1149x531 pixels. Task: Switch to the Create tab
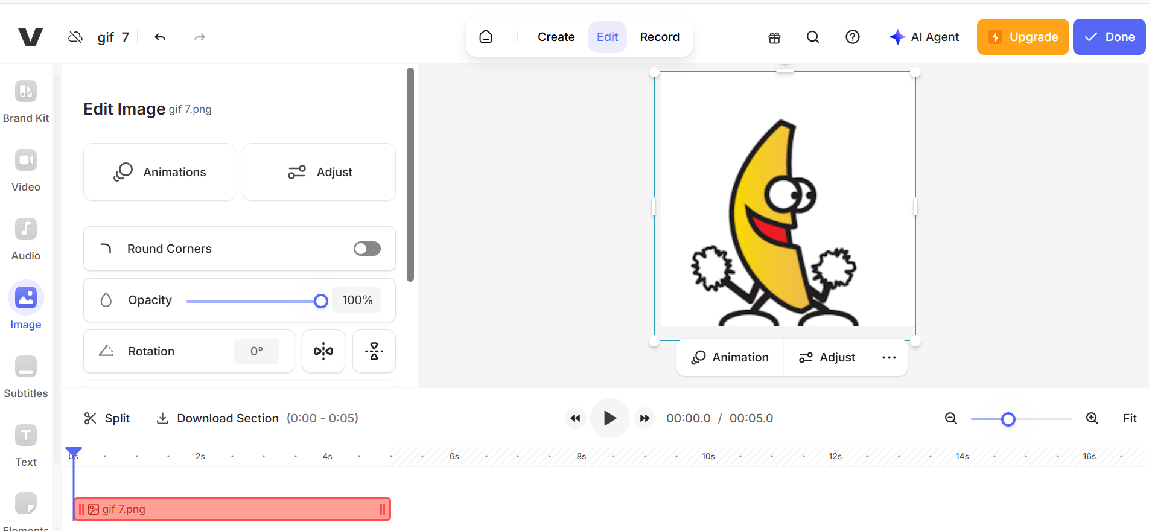pos(556,37)
